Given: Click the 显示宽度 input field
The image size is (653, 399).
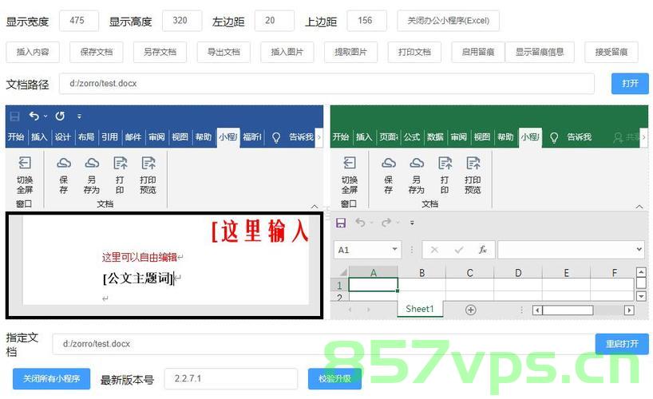Looking at the screenshot, I should tap(79, 21).
